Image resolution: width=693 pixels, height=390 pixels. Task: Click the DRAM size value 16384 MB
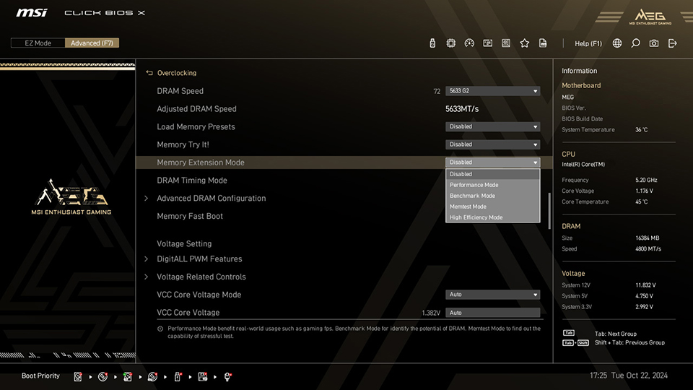tap(647, 238)
